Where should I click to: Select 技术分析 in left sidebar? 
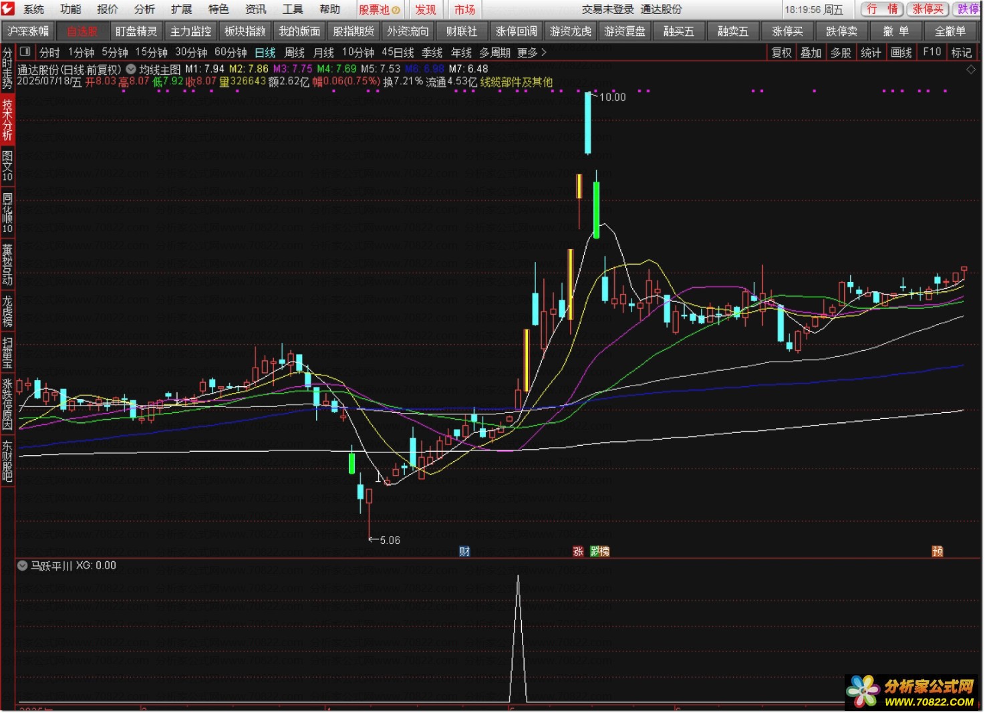7,119
